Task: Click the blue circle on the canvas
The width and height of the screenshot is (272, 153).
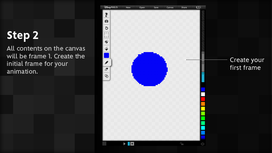Action: (149, 69)
